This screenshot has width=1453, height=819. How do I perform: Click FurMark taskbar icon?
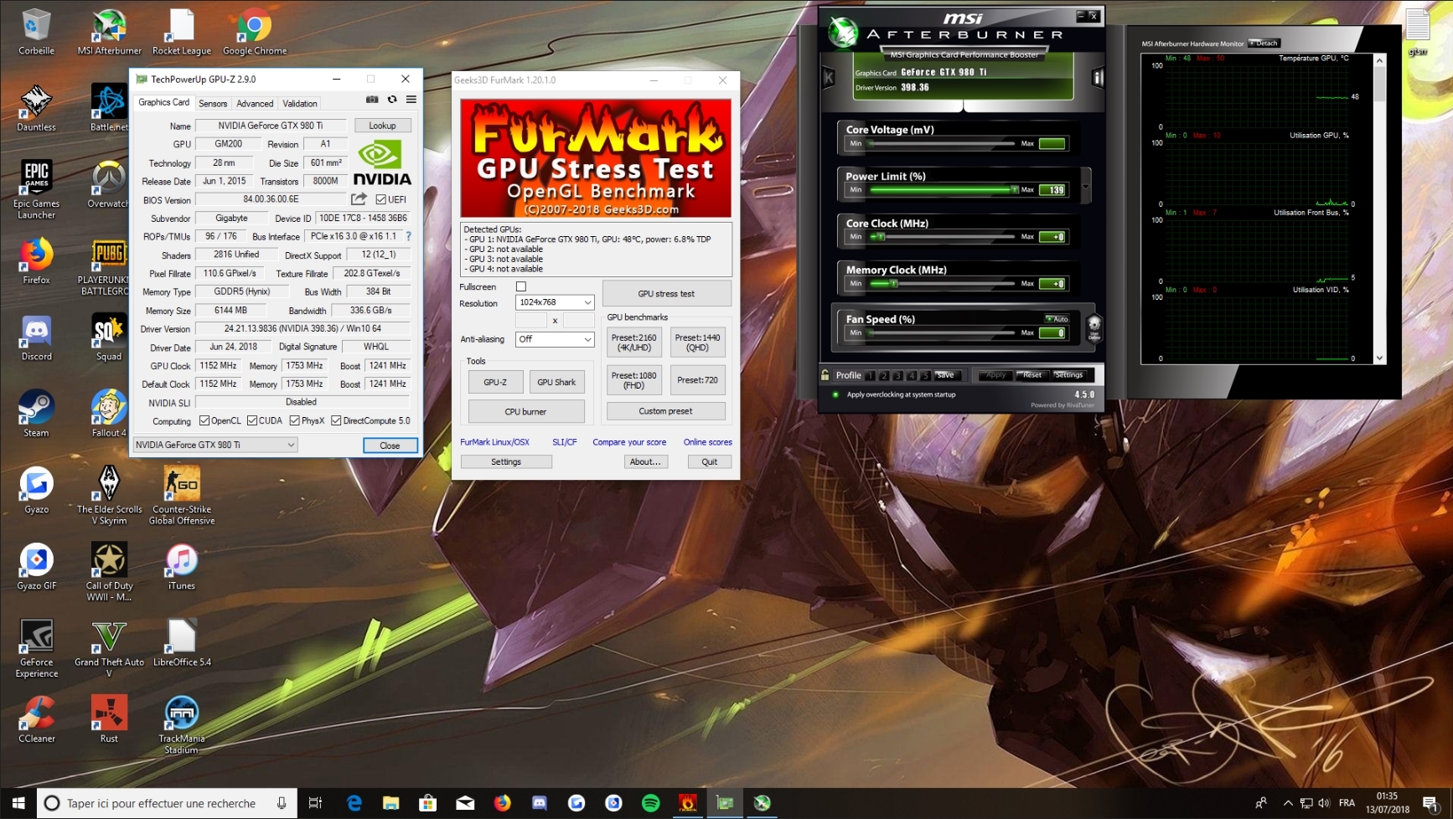tap(687, 803)
